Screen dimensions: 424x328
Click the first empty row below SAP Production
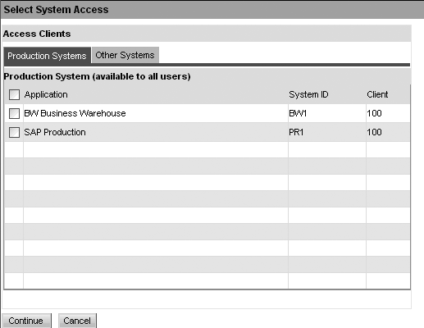point(207,150)
